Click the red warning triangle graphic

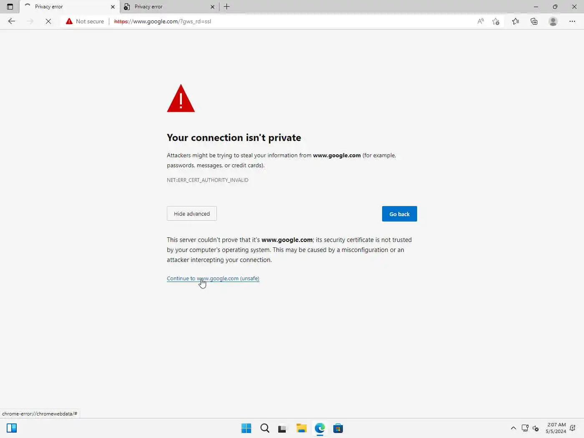[181, 98]
